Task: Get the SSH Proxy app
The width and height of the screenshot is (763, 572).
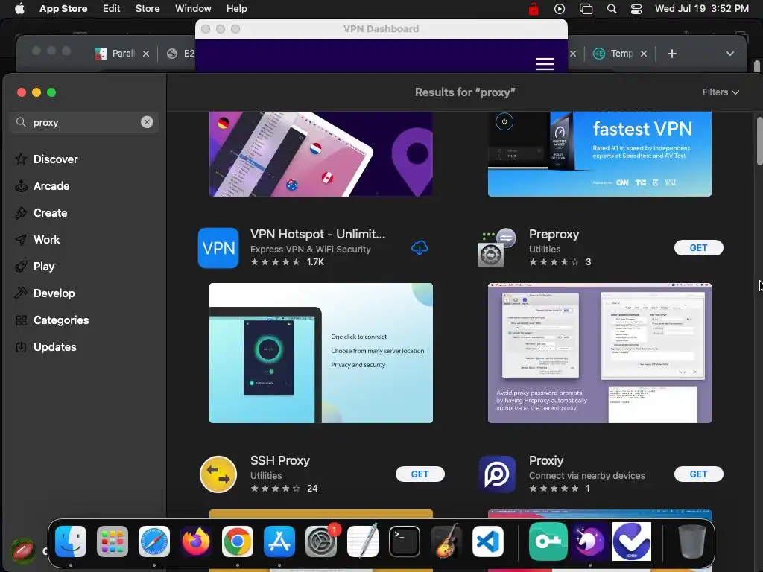Action: (x=420, y=474)
